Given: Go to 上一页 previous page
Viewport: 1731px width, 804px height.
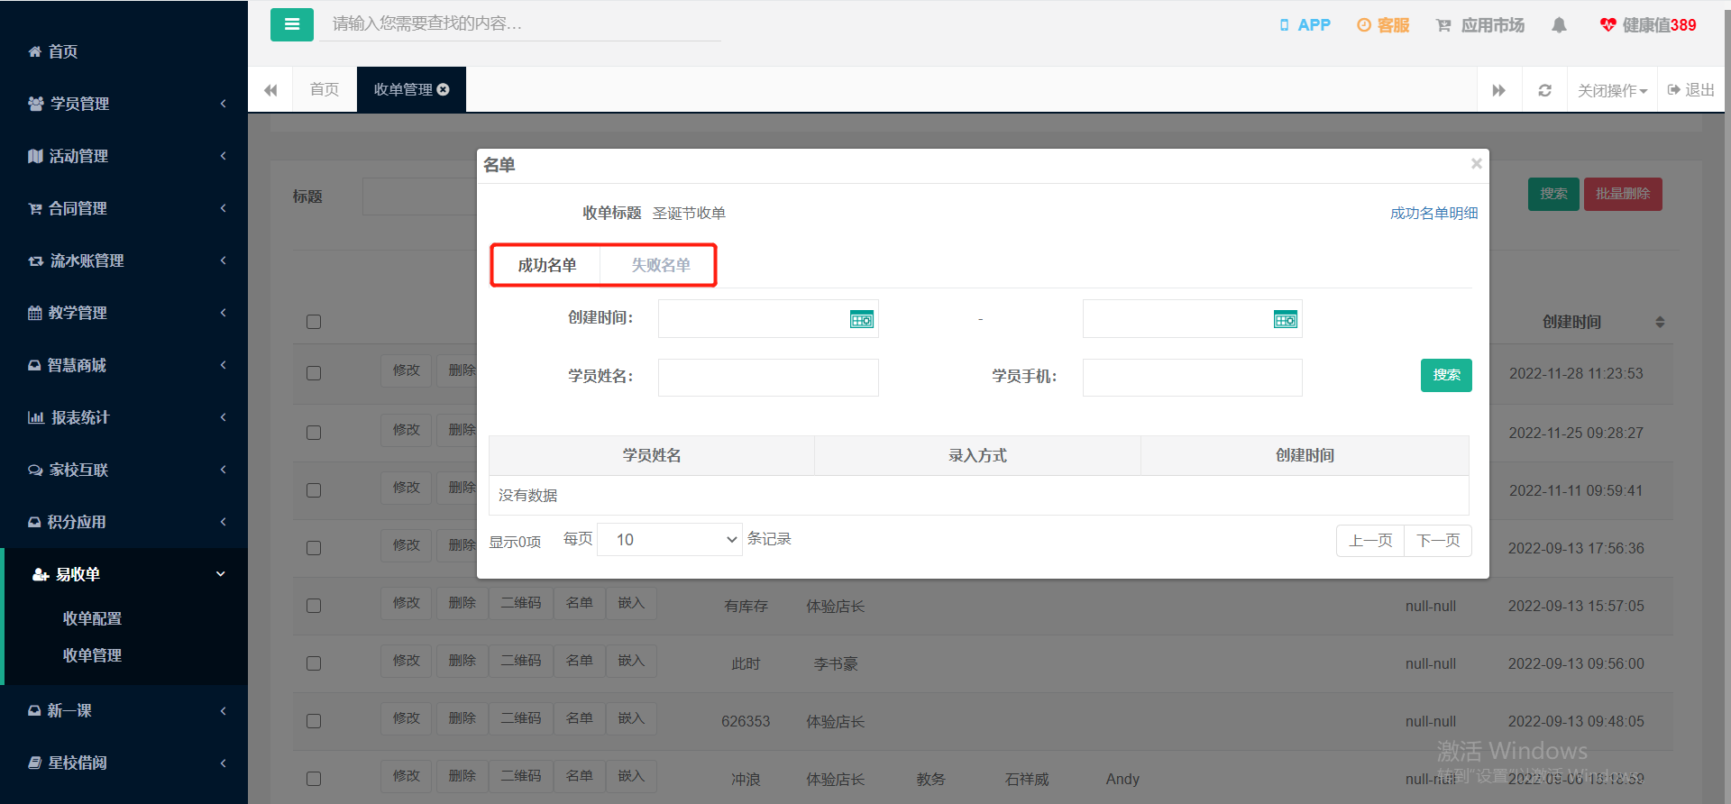Looking at the screenshot, I should coord(1370,541).
